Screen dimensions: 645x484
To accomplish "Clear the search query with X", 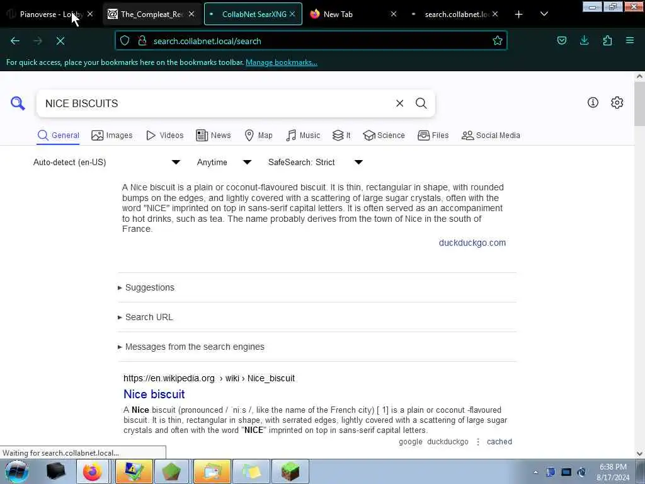I will [x=399, y=103].
